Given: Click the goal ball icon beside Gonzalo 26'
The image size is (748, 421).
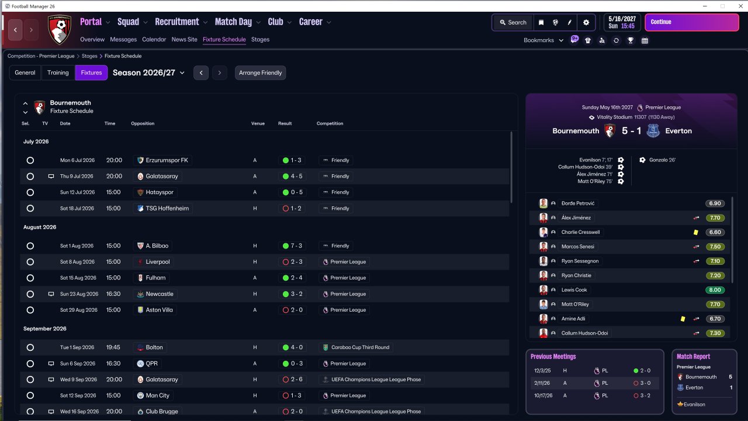Looking at the screenshot, I should 643,160.
